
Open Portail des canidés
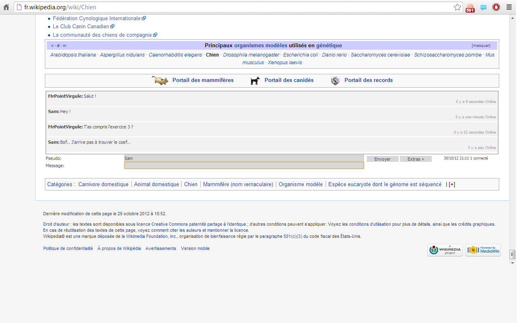(289, 80)
